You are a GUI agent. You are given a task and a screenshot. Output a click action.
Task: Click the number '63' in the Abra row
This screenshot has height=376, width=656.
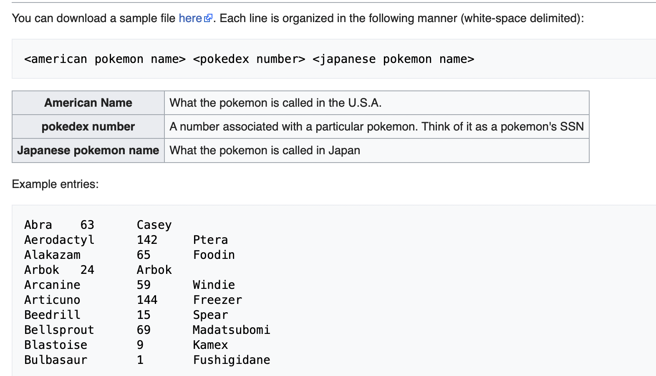(87, 225)
